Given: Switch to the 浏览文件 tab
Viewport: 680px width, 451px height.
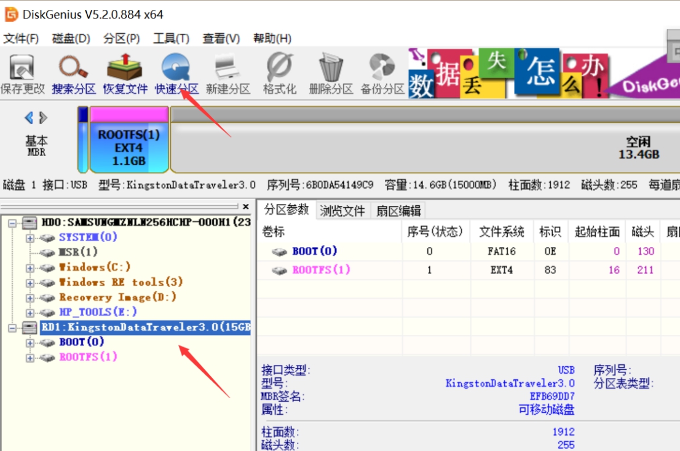Looking at the screenshot, I should 342,210.
